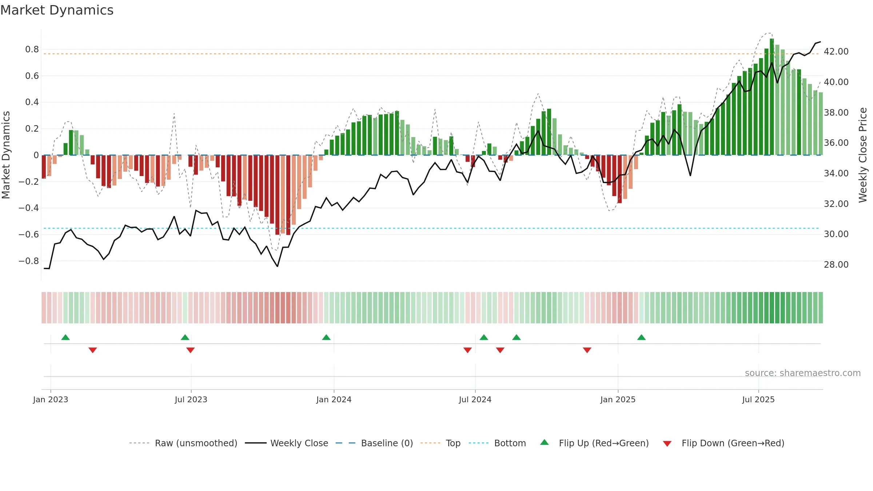Click the Jul 2024 x-axis label
The height and width of the screenshot is (491, 873).
coord(475,399)
